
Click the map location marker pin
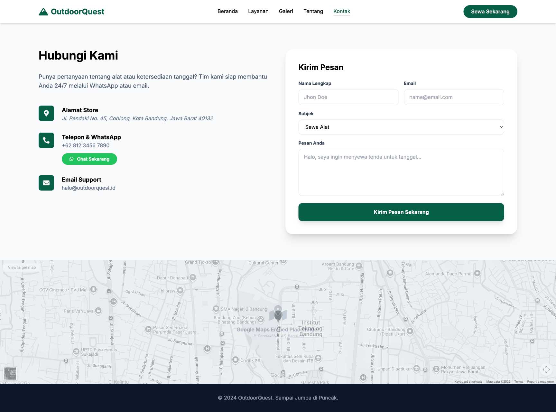pos(278,314)
